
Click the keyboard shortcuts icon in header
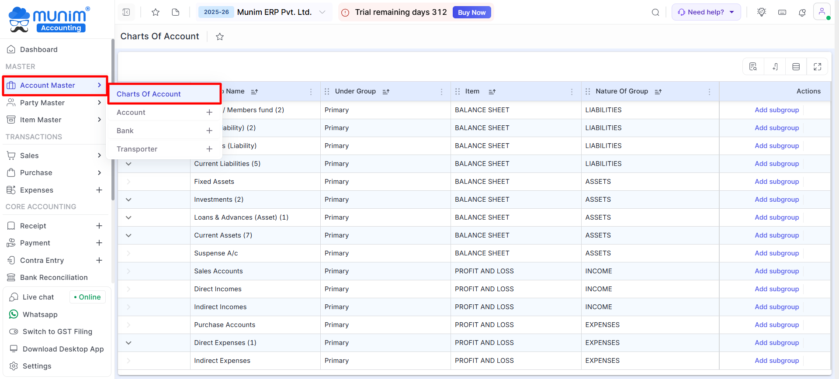pyautogui.click(x=782, y=12)
